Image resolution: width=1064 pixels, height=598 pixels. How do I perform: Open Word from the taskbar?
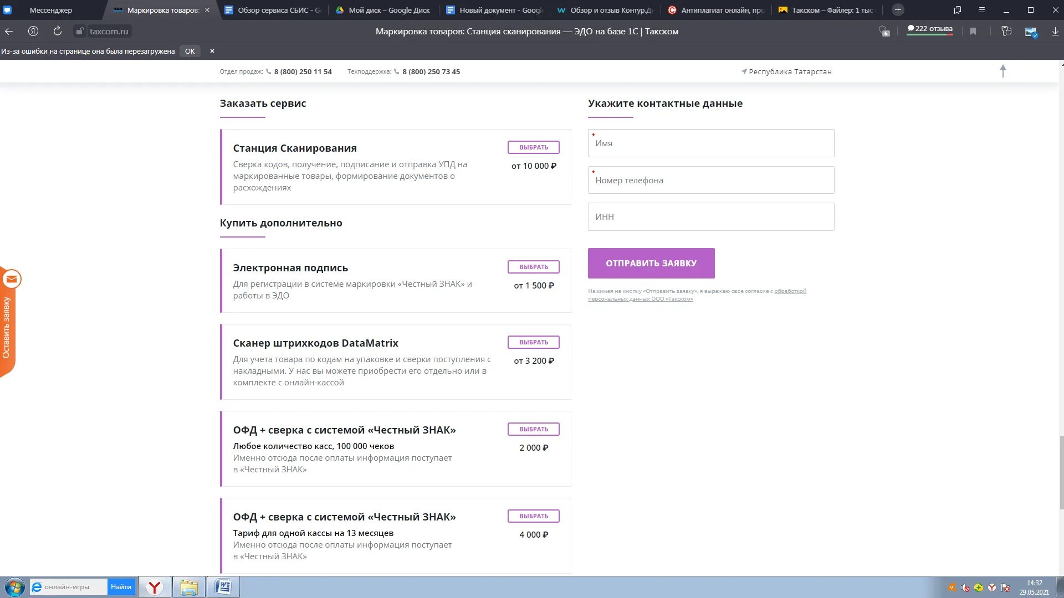coord(223,587)
